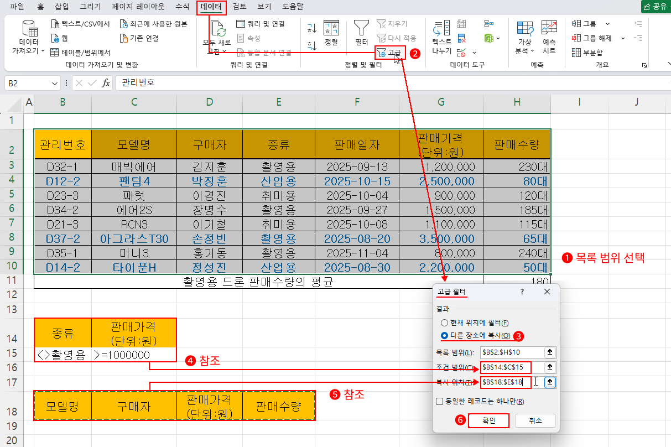Click the 모두 새로 고침 refresh icon
Screen dimensions: 671x447
coord(217,33)
